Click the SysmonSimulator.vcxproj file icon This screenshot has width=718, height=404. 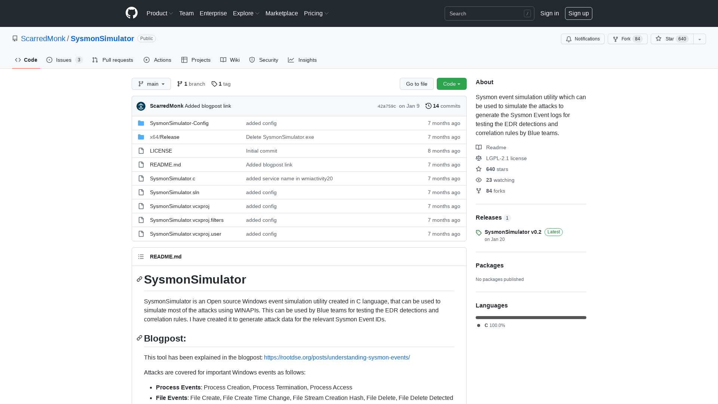141,206
